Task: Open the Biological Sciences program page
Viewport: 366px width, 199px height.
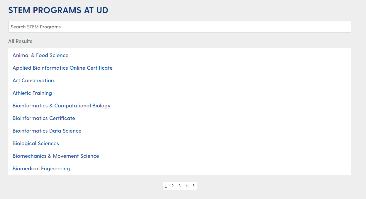Action: 35,143
